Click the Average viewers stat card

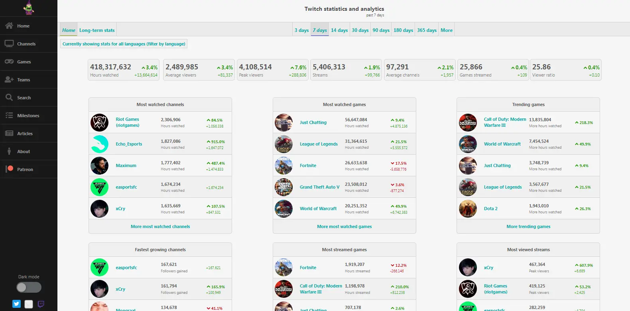click(199, 70)
